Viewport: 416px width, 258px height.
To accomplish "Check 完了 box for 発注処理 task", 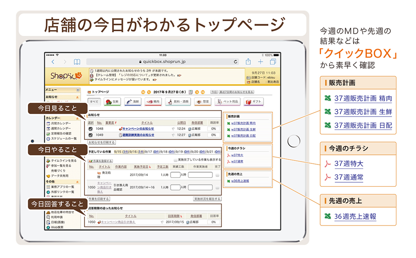I will click(x=218, y=175).
